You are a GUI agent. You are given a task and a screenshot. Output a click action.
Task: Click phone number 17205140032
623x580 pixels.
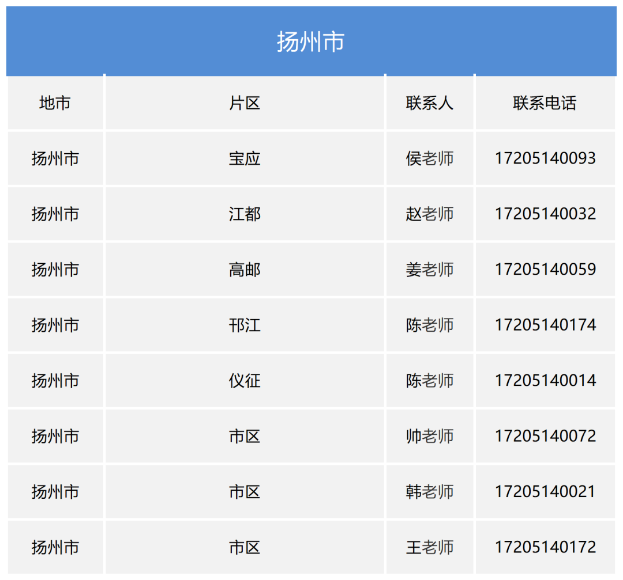545,214
